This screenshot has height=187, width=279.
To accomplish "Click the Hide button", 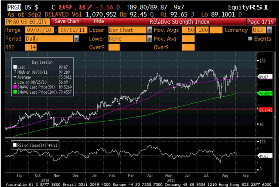I will (x=99, y=21).
